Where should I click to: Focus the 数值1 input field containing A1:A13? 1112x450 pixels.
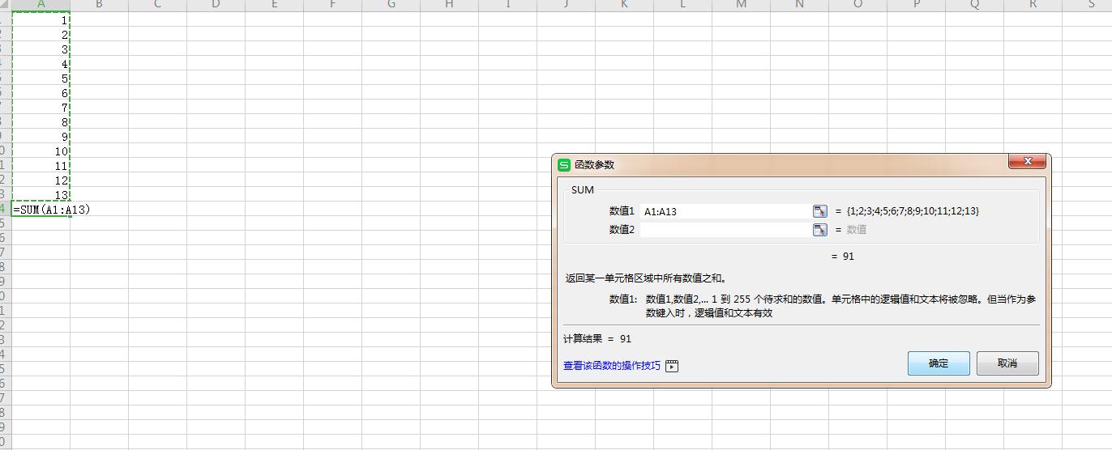tap(725, 211)
